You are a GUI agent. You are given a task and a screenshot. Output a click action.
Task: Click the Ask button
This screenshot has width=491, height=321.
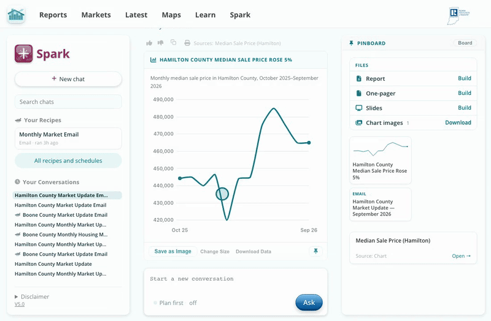309,302
